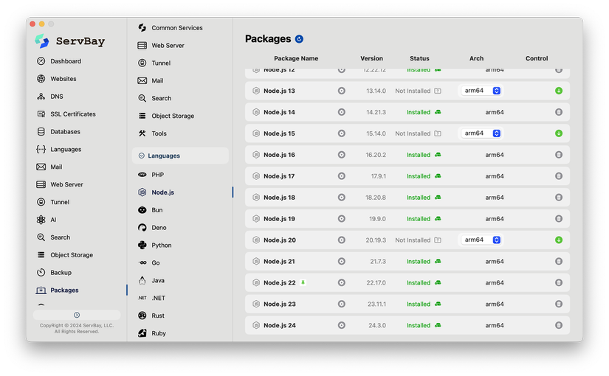Open arm64 architecture selector for Node.js 15
This screenshot has width=609, height=376.
click(x=481, y=133)
